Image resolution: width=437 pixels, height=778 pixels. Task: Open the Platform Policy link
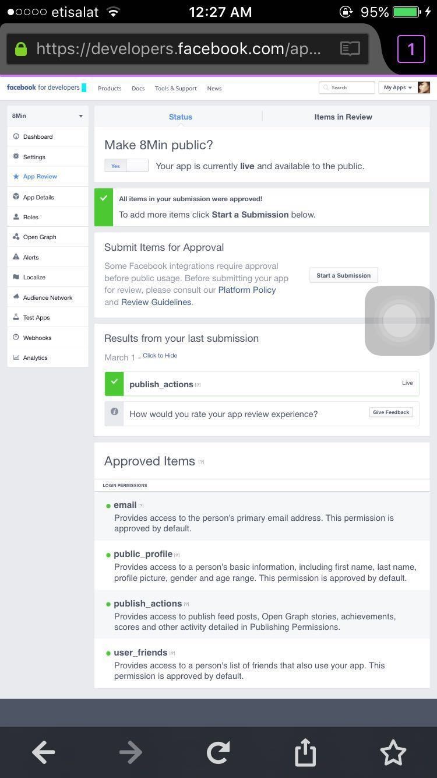point(246,290)
